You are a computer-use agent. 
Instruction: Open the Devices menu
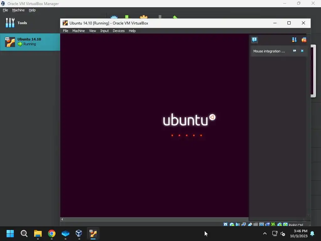[118, 31]
